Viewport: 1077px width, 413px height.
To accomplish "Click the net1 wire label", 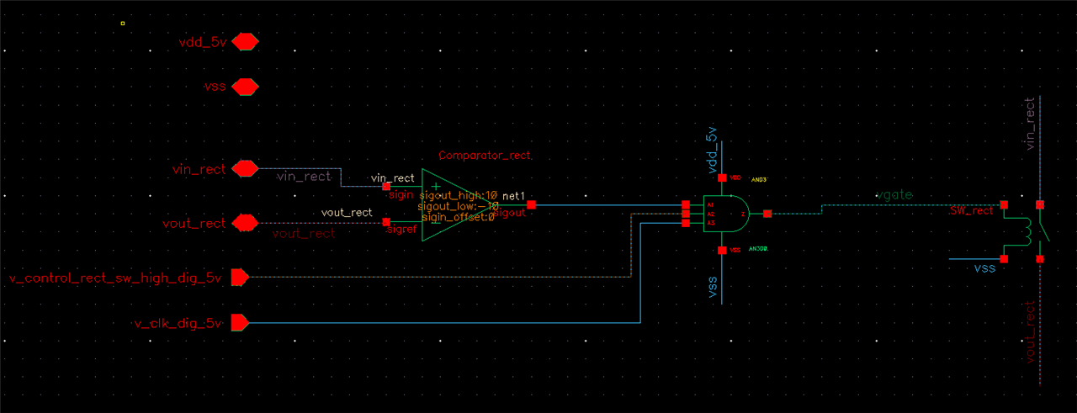I will 514,196.
